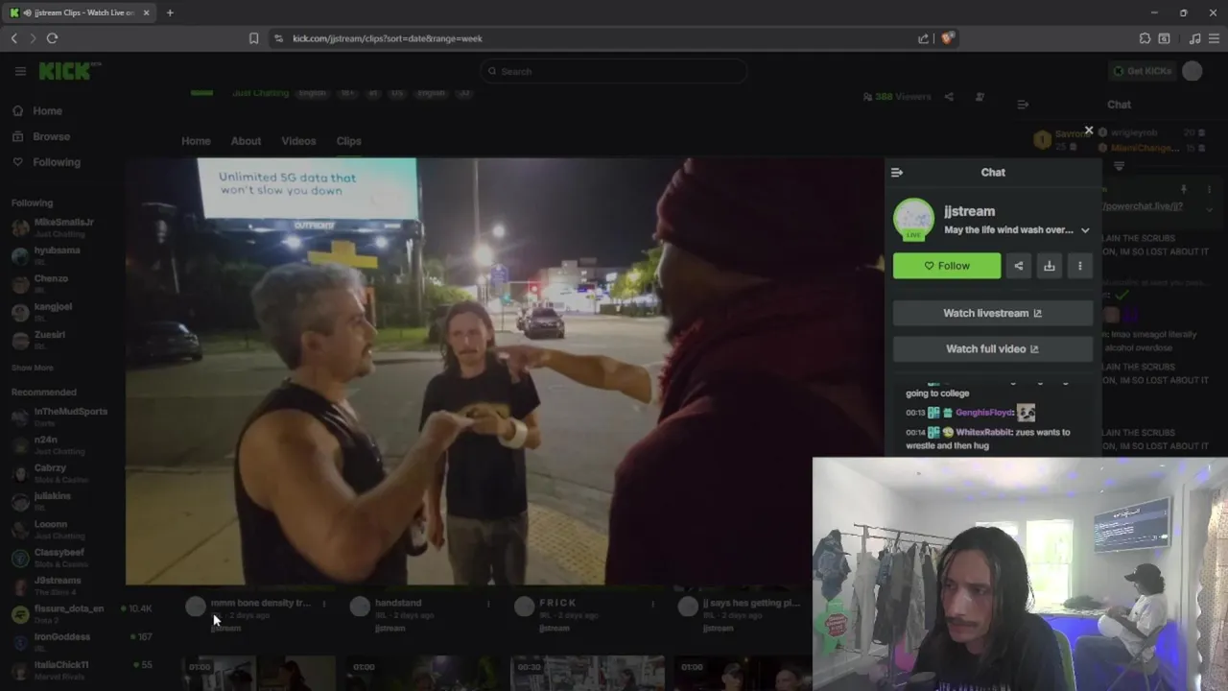Screen dimensions: 1228x691
Task: Open the powerchat.live link in background chat
Action: point(1143,206)
